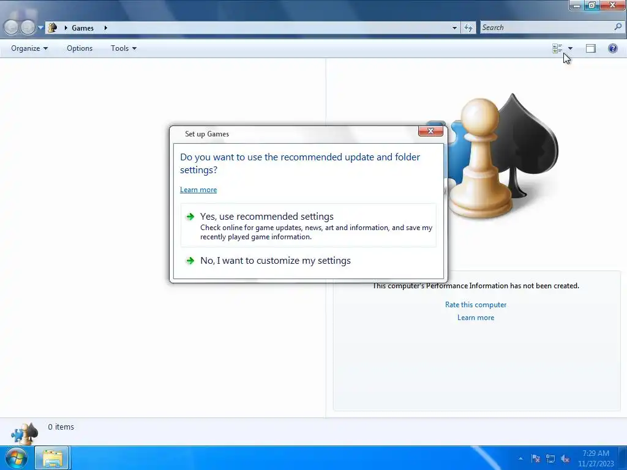Click into the Search box
Screen dimensions: 627x470
[546, 28]
